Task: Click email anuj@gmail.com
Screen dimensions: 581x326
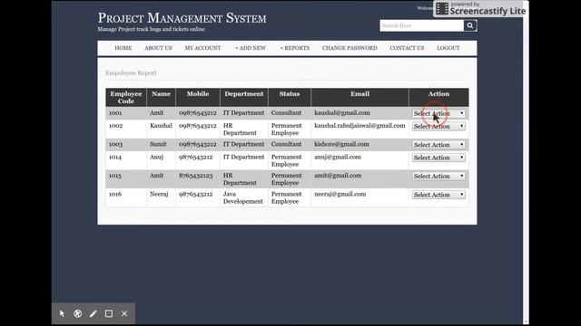Action: [337, 157]
